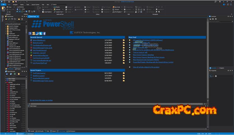Image resolution: width=234 pixels, height=135 pixels.
Task: Open folder icon beside Show-Module.ps1
Action: (x=123, y=40)
